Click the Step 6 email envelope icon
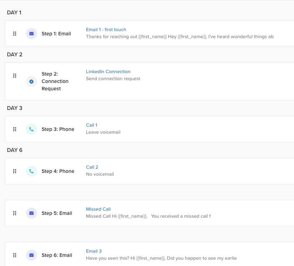This screenshot has height=266, width=294. (x=31, y=255)
